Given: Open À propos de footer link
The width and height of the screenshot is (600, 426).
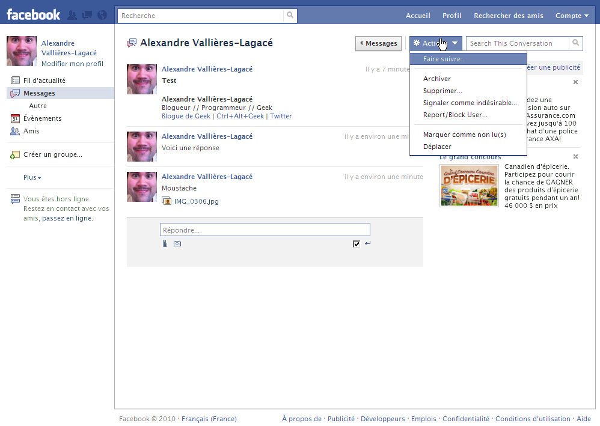Looking at the screenshot, I should pos(302,419).
